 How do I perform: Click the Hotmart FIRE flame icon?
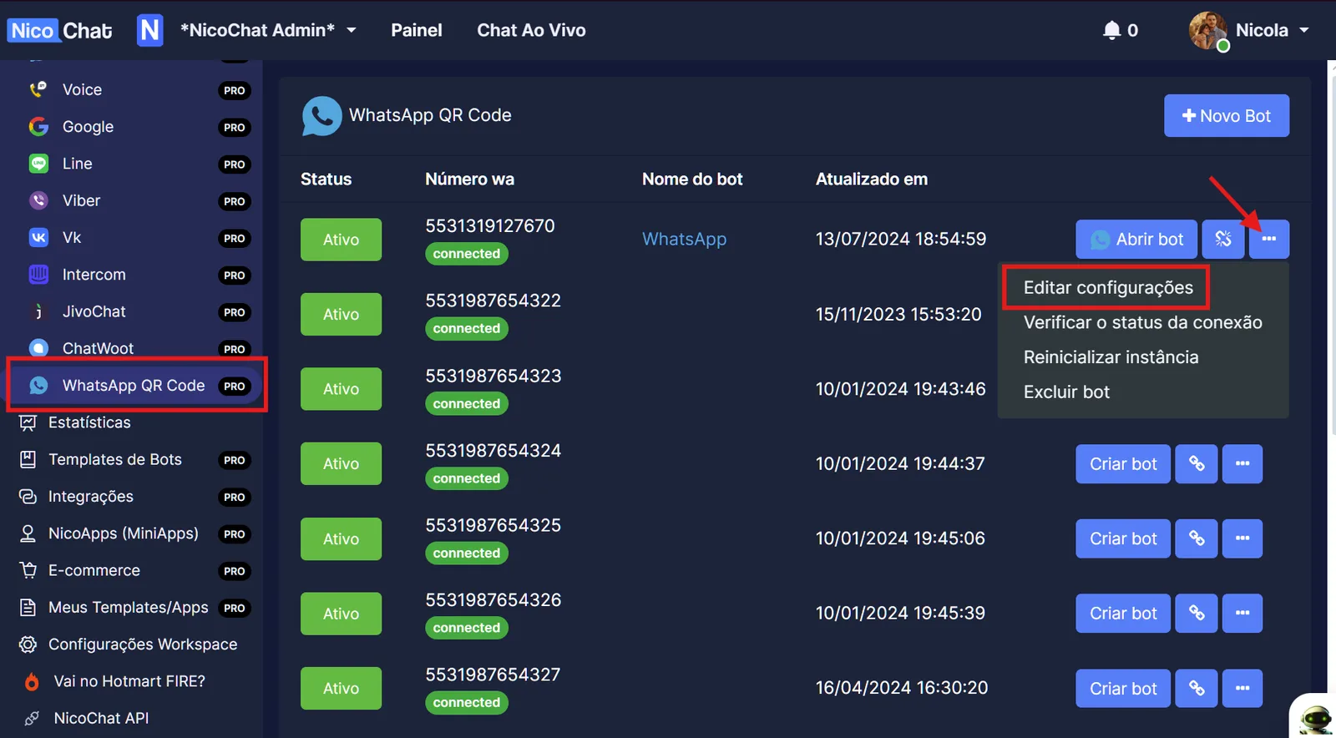pos(32,681)
